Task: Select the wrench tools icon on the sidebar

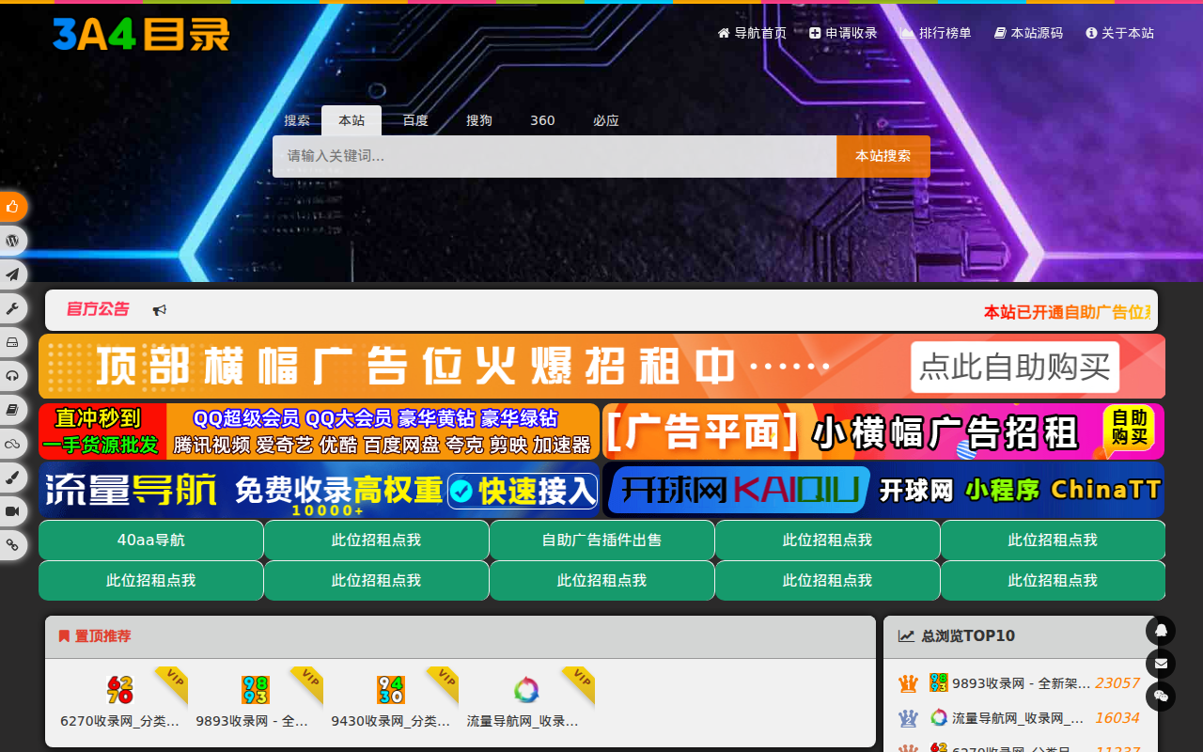Action: click(12, 308)
